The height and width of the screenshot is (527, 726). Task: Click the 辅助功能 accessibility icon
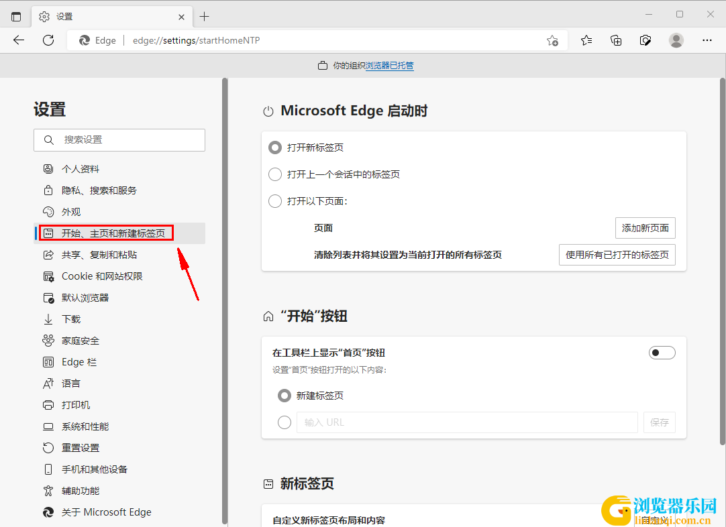48,491
